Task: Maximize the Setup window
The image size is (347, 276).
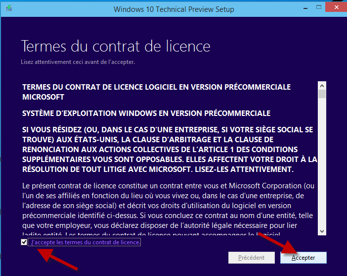Action: pyautogui.click(x=319, y=7)
